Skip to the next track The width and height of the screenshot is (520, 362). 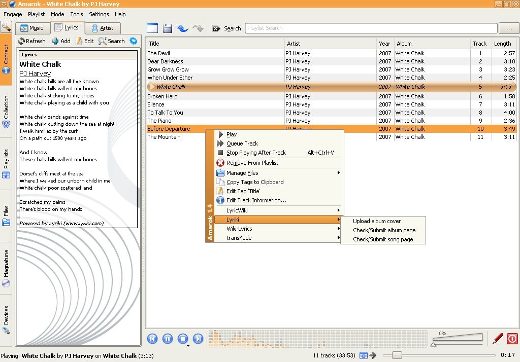click(x=199, y=339)
